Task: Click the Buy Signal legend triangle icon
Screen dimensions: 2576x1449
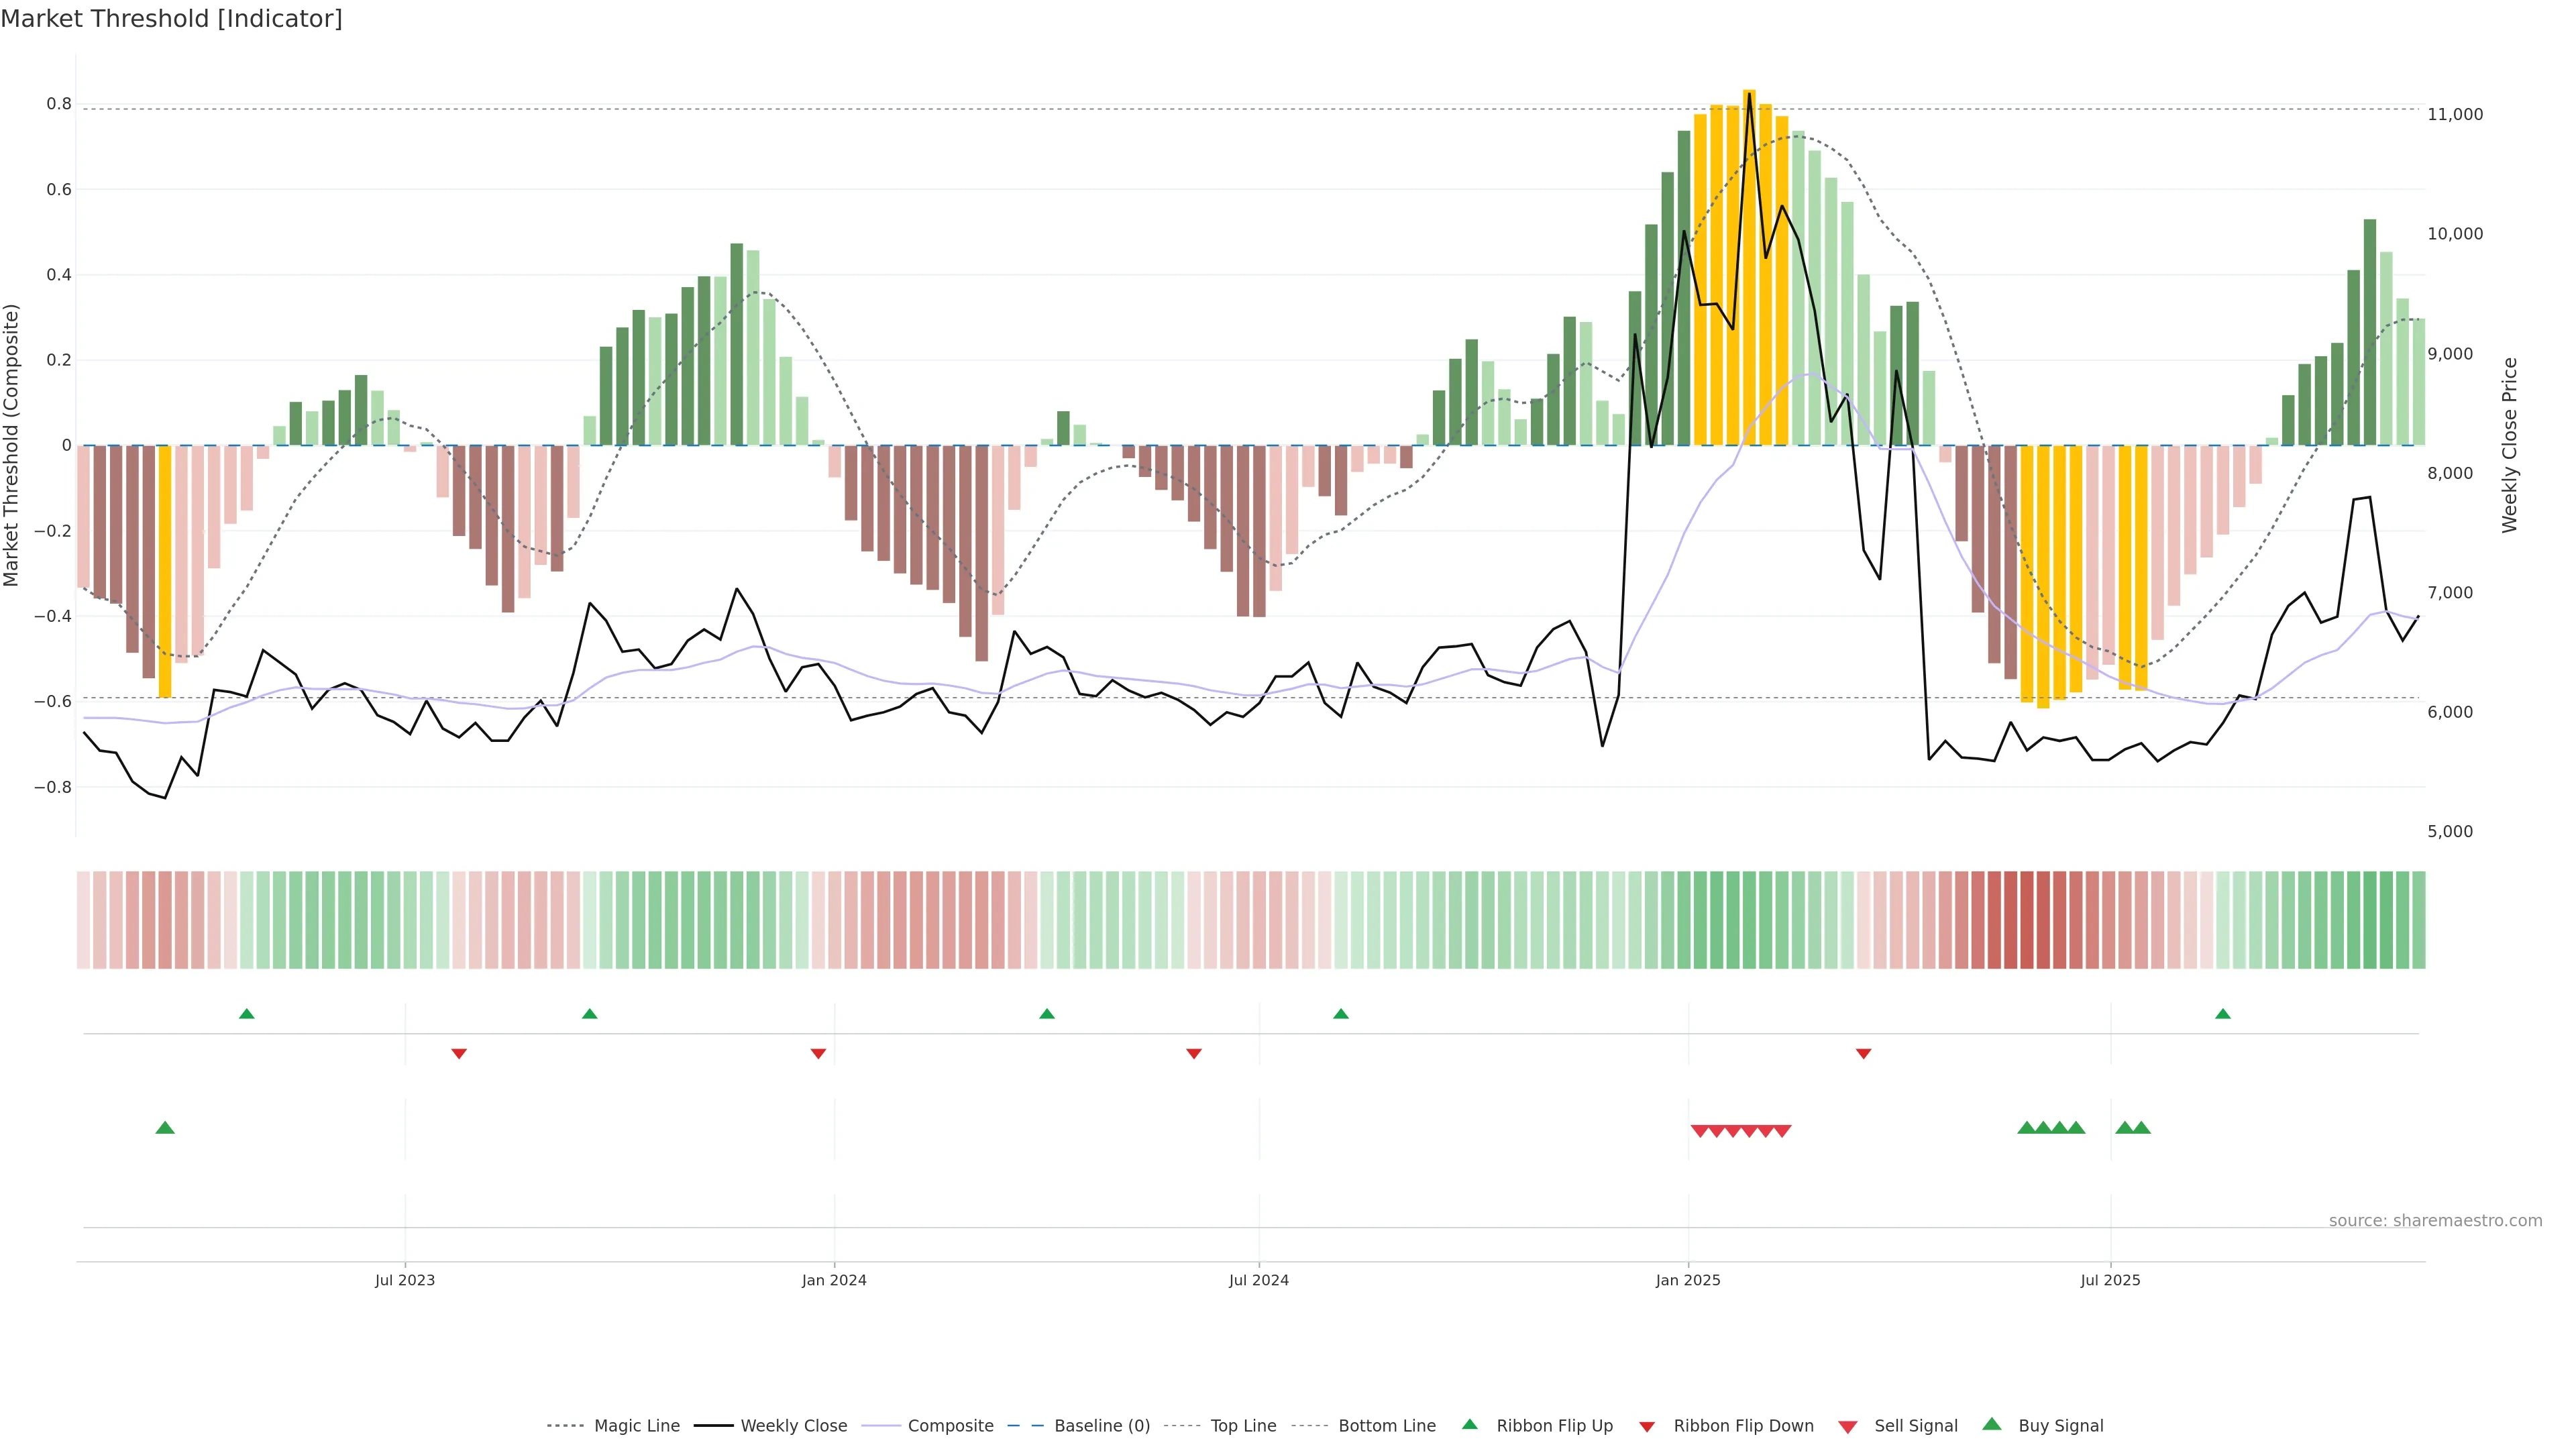Action: click(1991, 1424)
